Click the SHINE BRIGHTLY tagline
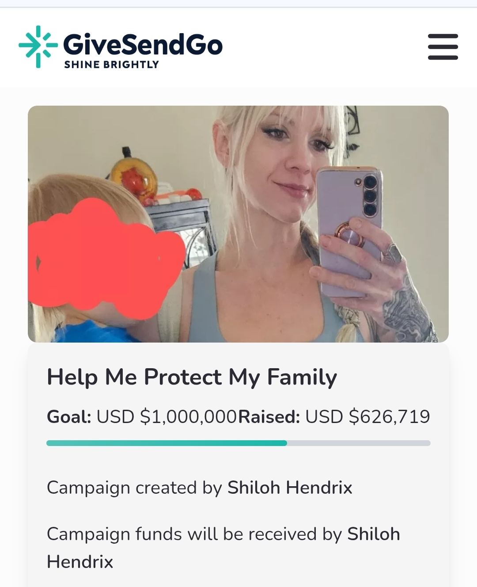 [111, 65]
